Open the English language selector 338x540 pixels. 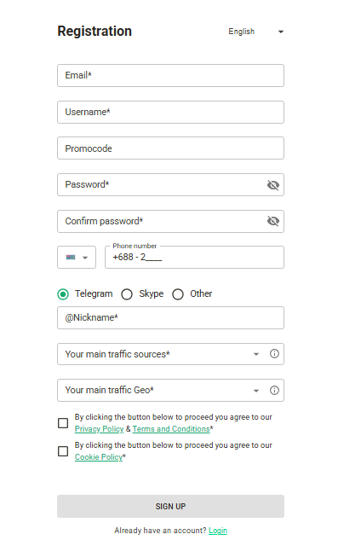(255, 32)
